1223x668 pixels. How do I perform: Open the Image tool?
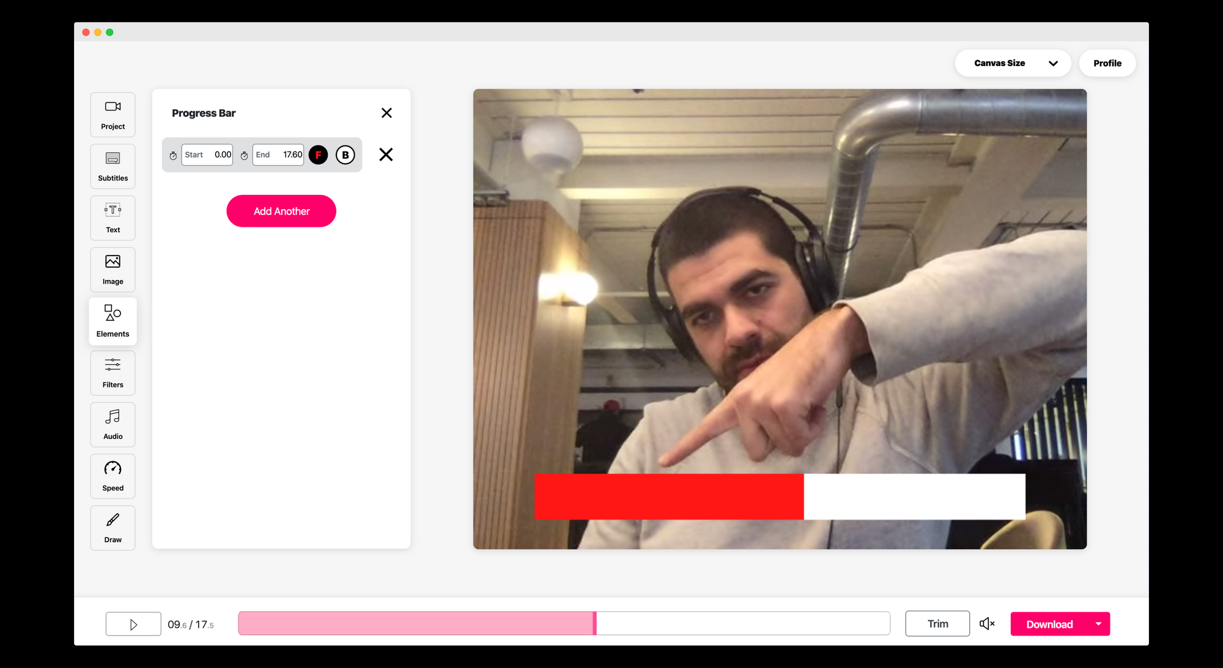[x=113, y=270]
